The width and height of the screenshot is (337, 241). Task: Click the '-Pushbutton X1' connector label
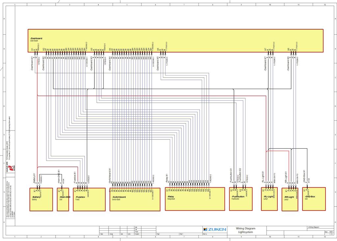(231, 176)
